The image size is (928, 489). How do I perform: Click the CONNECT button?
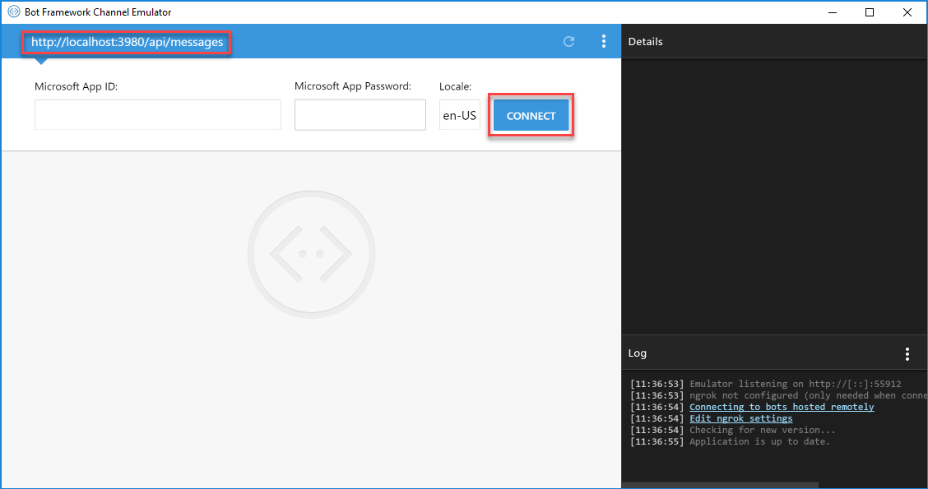coord(531,115)
